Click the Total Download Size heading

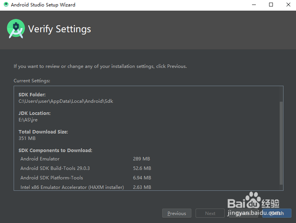pos(43,132)
